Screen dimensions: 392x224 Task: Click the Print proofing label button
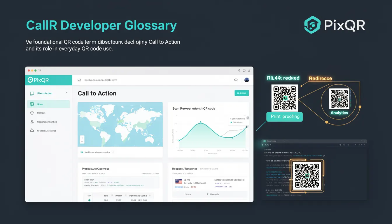[x=285, y=117]
